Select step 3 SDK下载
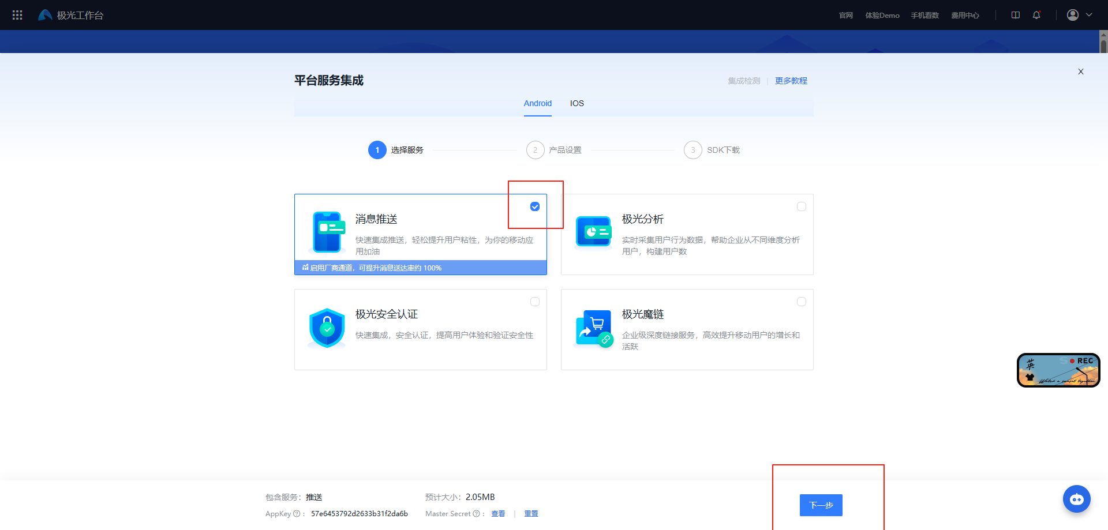Viewport: 1108px width, 530px height. coord(712,150)
